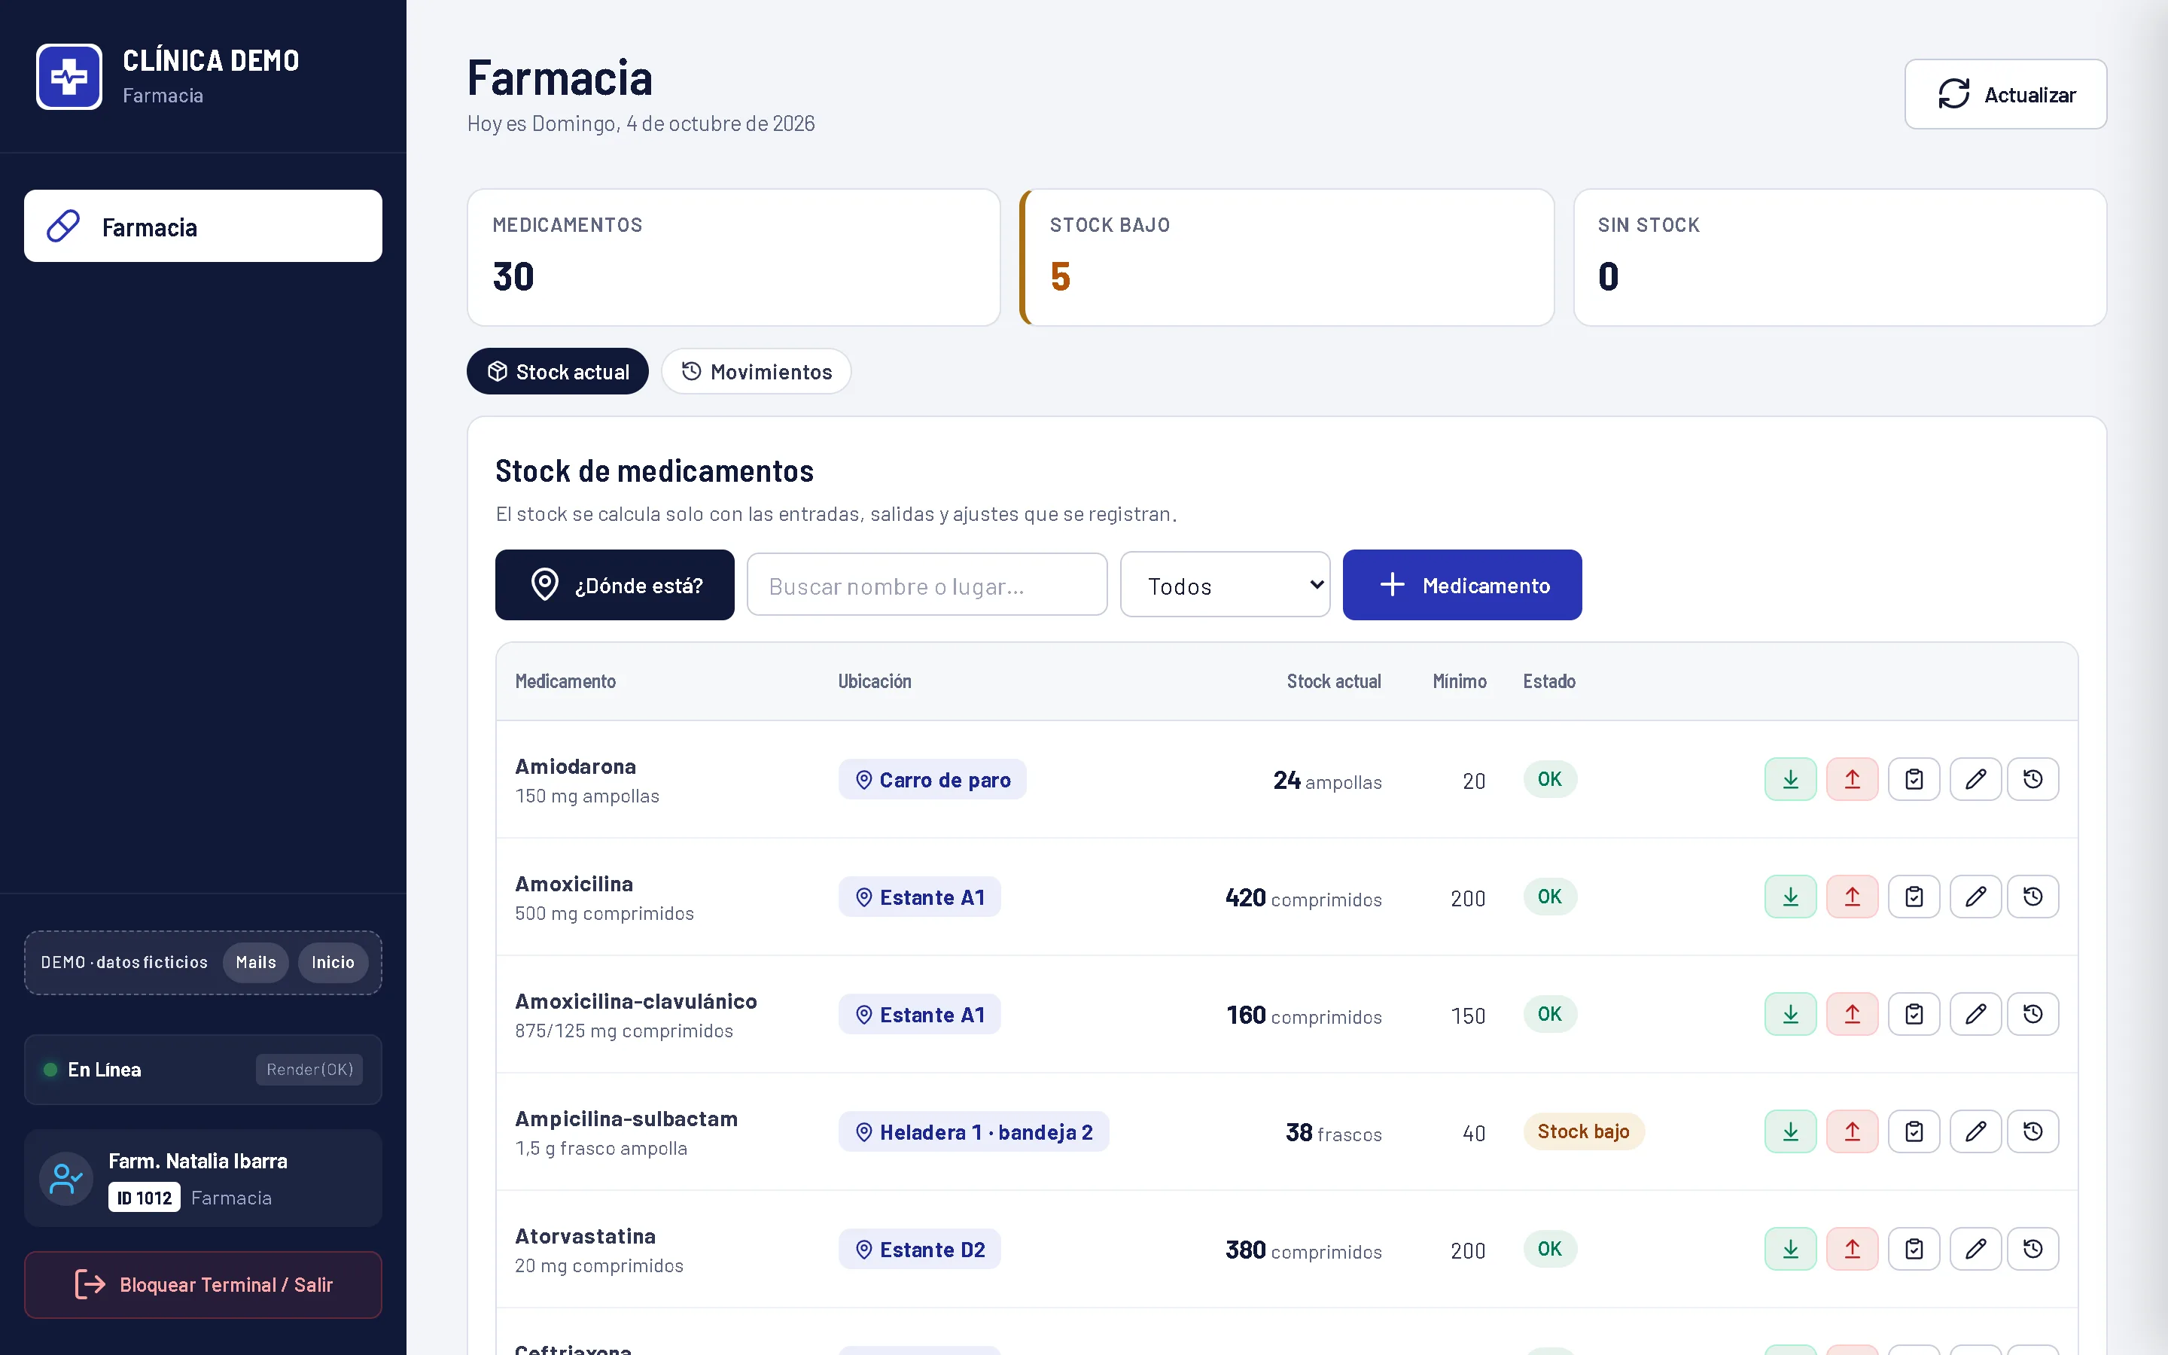The width and height of the screenshot is (2168, 1355).
Task: Click the Mails demo pill
Action: (x=255, y=963)
